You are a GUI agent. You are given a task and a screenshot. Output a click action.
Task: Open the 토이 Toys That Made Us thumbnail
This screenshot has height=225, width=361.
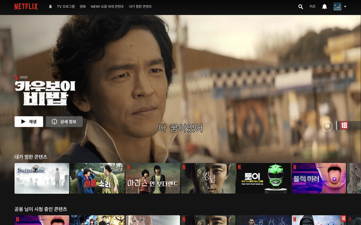264,178
